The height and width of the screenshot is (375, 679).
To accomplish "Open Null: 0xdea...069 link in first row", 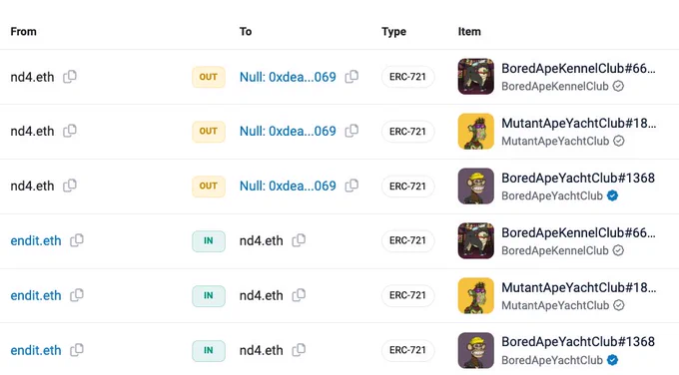I will (x=288, y=77).
